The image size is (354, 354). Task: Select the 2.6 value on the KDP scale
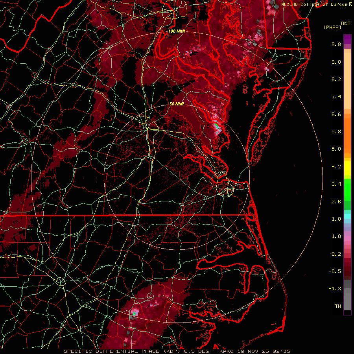point(336,202)
